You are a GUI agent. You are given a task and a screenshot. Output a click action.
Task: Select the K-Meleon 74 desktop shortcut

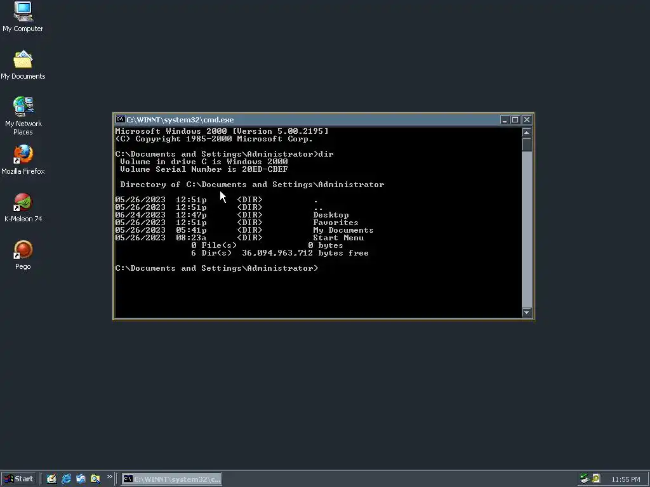pos(23,207)
